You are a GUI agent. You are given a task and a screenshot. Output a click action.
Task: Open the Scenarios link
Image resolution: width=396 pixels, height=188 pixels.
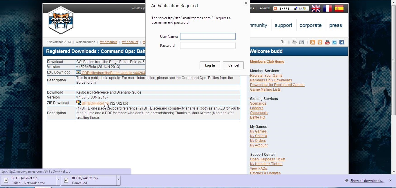pos(258,103)
